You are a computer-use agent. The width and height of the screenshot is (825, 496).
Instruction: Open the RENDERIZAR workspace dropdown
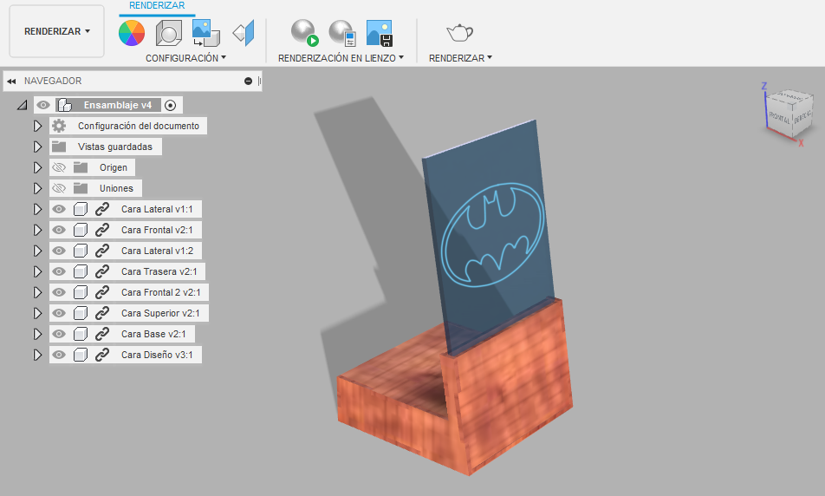tap(57, 31)
